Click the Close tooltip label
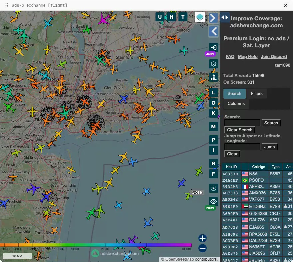Viewport: 293px width, 262px height. tap(197, 192)
